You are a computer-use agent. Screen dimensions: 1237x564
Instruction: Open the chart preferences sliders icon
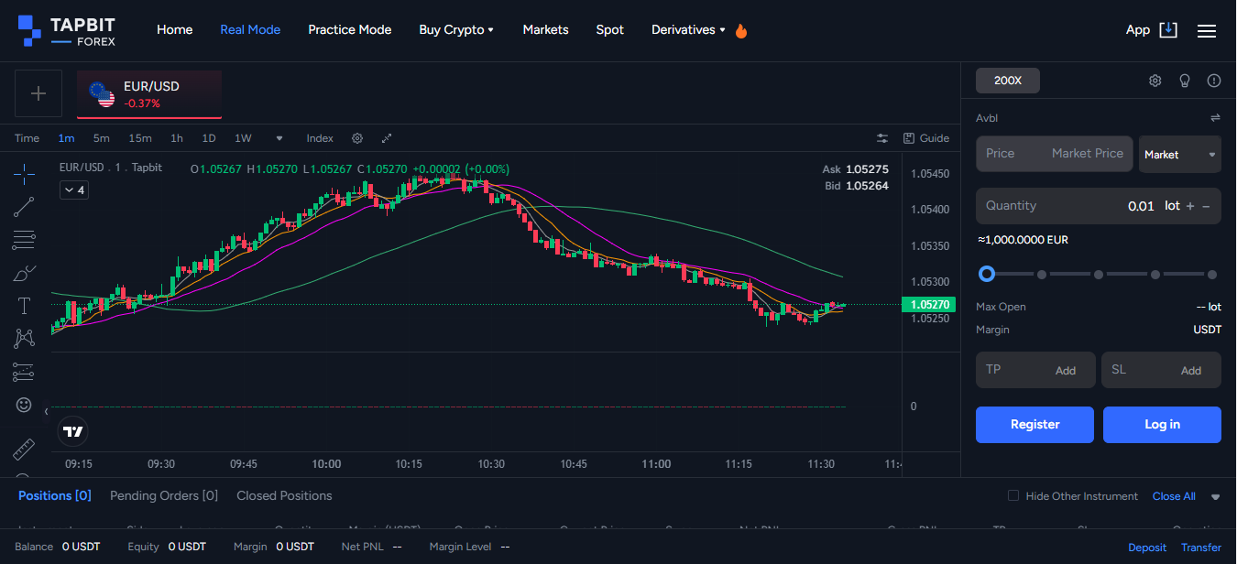(882, 138)
